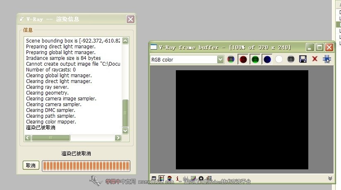Select log line "Number of raycasts: 0"
The image size is (341, 190).
(x=50, y=70)
